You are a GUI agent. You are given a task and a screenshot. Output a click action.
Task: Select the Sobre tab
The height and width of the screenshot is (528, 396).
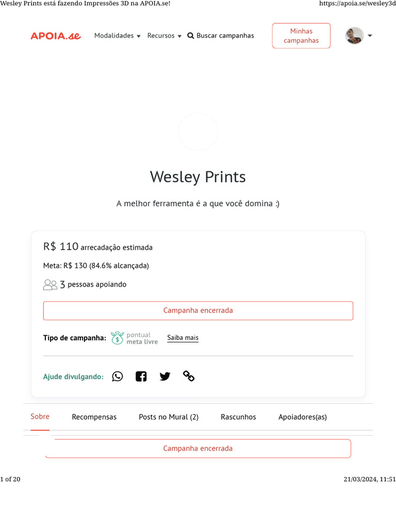pos(40,417)
